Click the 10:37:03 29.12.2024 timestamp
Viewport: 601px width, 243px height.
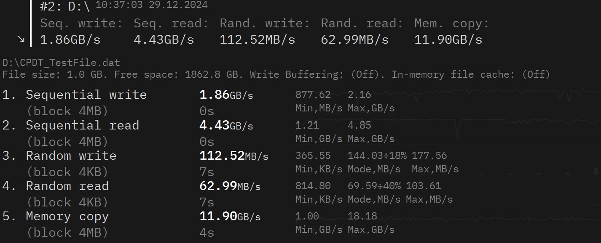152,5
